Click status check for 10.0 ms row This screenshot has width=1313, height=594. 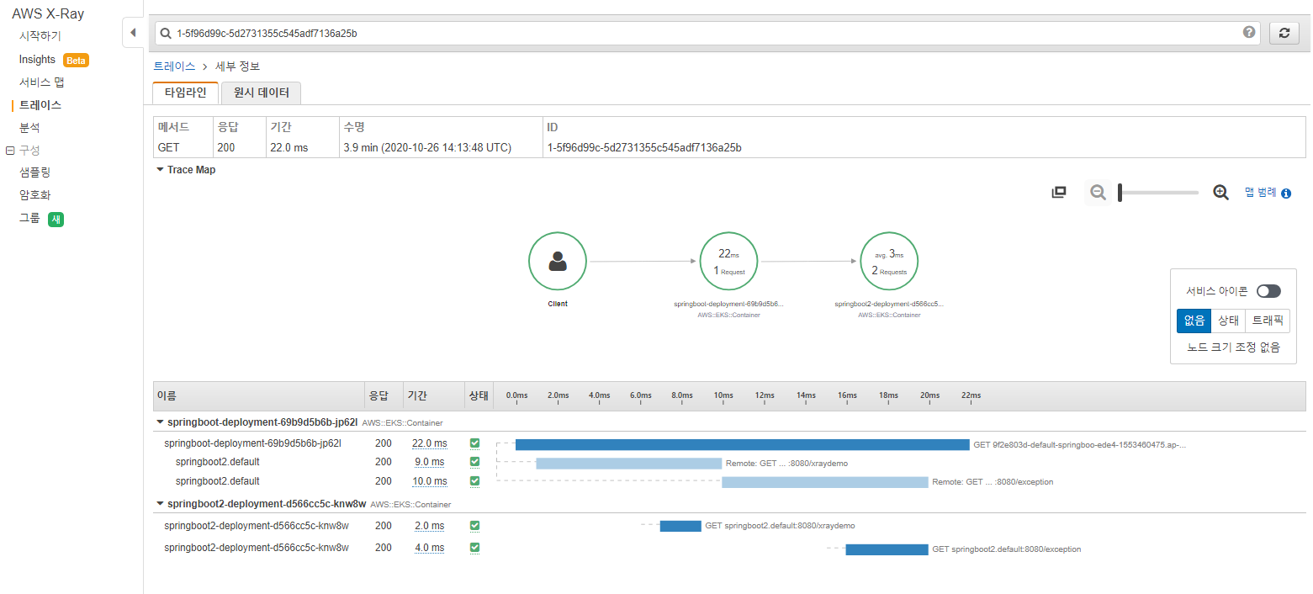pos(474,481)
